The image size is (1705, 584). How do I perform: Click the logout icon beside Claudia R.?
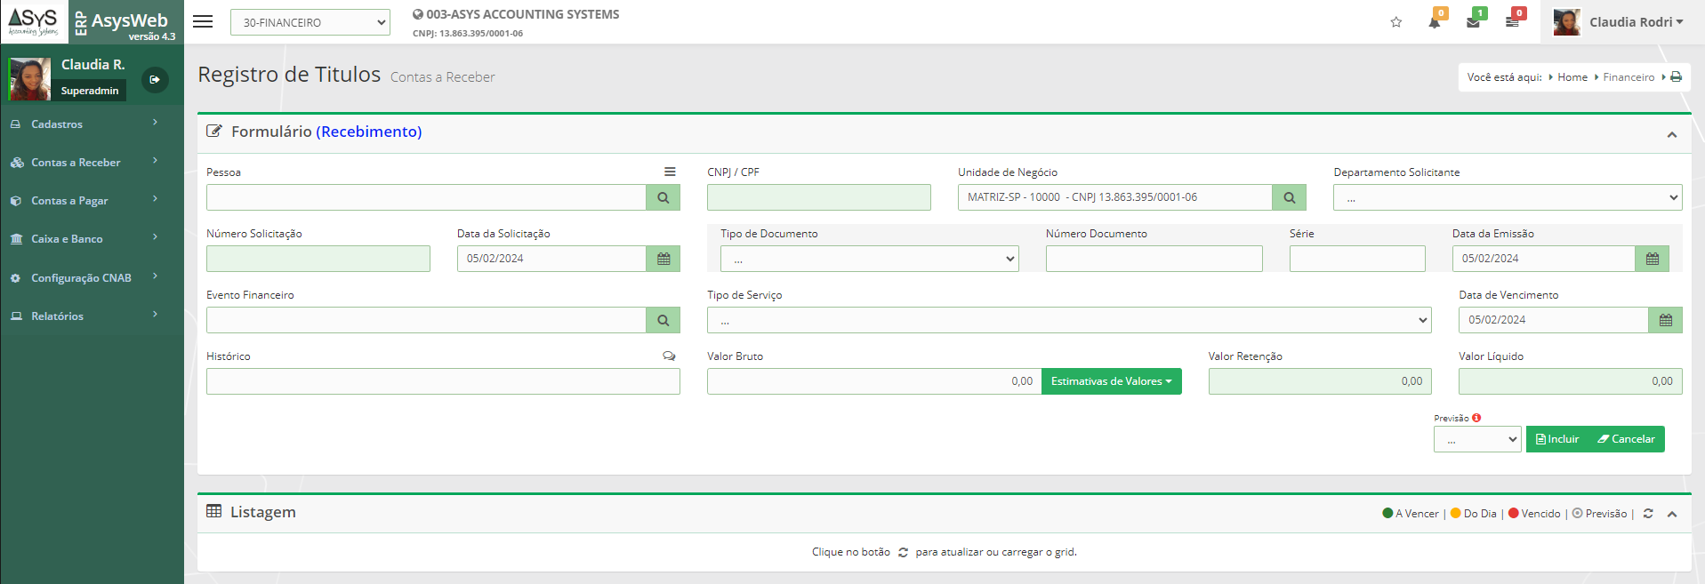pyautogui.click(x=155, y=80)
